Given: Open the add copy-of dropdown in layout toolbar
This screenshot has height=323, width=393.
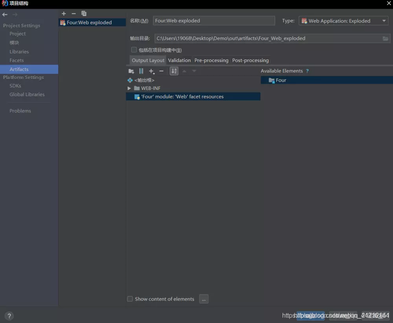Looking at the screenshot, I should pyautogui.click(x=152, y=72).
